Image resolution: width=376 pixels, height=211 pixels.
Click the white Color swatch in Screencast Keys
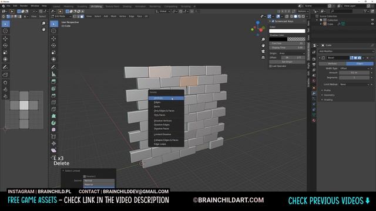(x=287, y=31)
